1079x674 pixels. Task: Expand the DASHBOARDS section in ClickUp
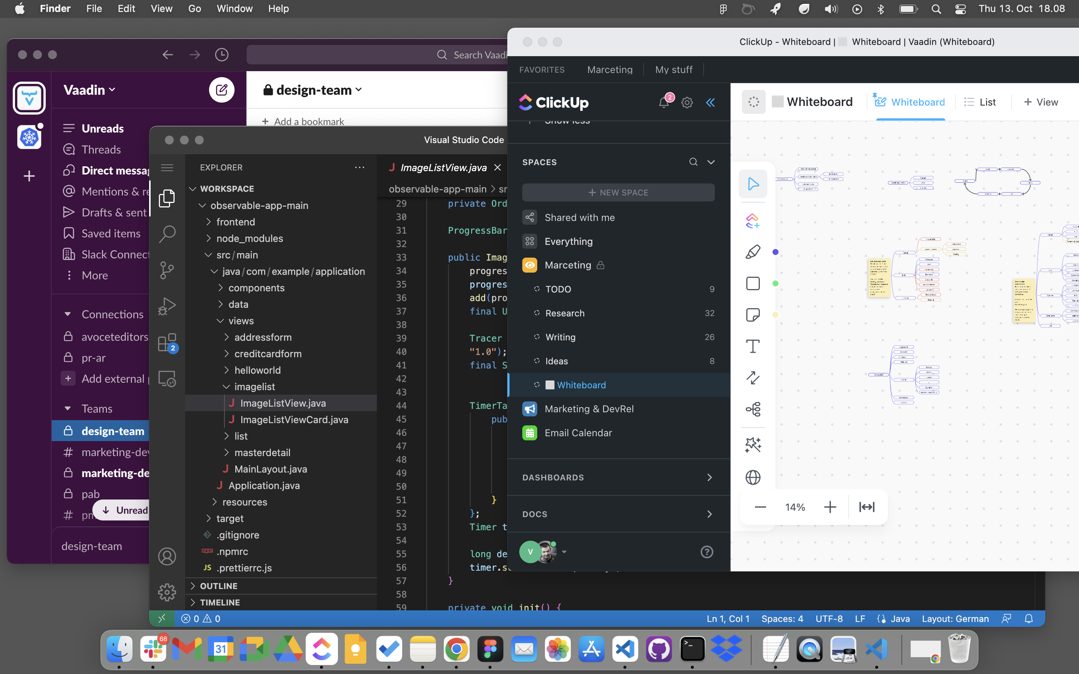(x=619, y=477)
